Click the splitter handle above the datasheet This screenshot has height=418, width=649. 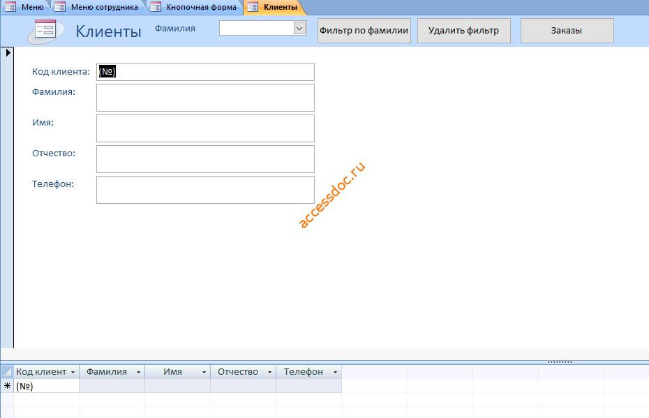(559, 362)
